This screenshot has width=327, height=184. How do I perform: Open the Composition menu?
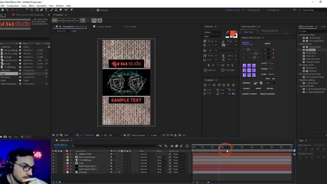click(x=13, y=6)
